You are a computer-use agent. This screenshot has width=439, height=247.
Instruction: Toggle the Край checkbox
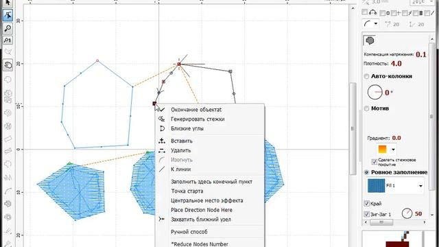(x=366, y=204)
